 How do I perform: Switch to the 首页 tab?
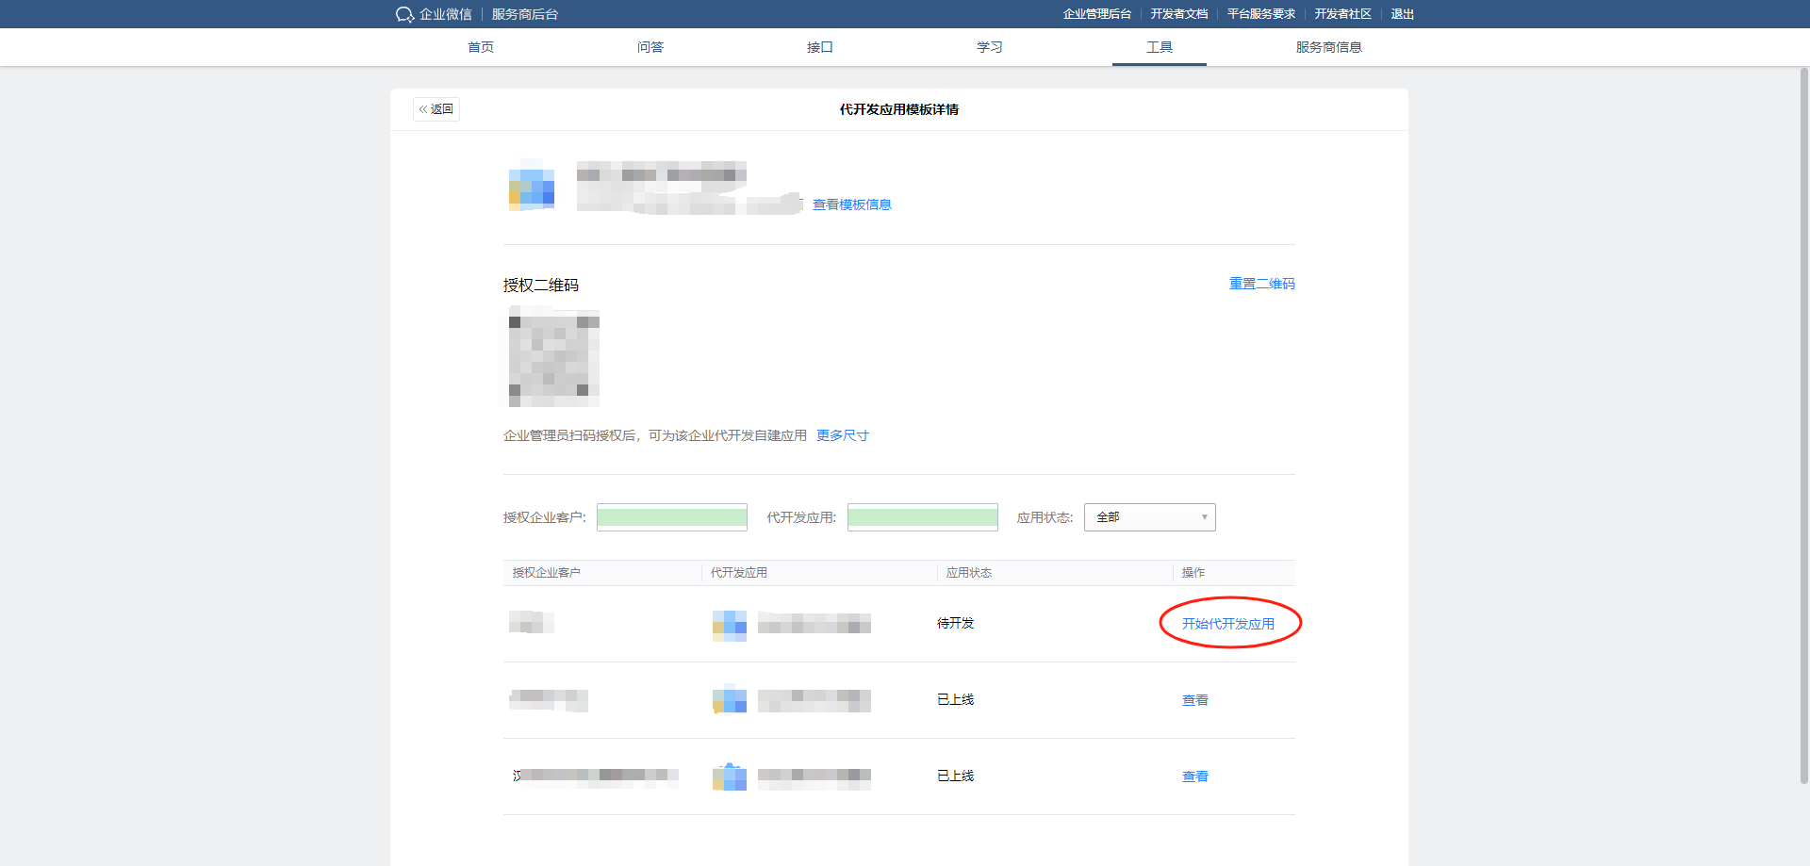pyautogui.click(x=481, y=47)
